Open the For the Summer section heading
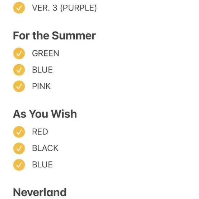Viewport: 199px width, 199px height. pyautogui.click(x=55, y=36)
